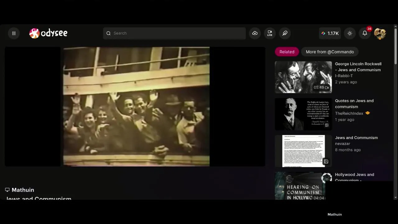Image resolution: width=398 pixels, height=224 pixels.
Task: Open George Lincoln Rockwell video title
Action: (x=358, y=67)
